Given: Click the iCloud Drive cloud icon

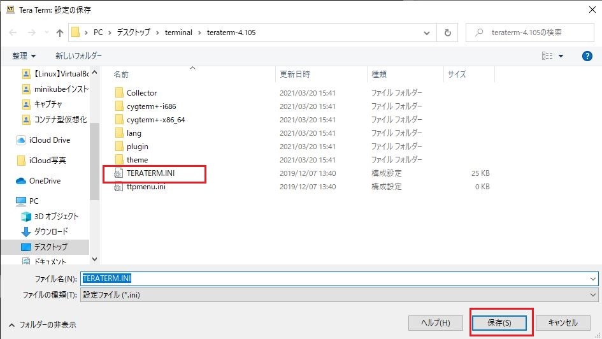Looking at the screenshot, I should click(21, 140).
